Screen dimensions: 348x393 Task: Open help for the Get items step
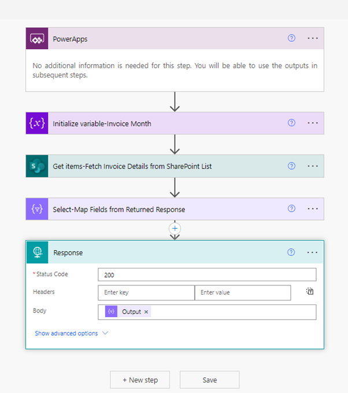tap(291, 166)
